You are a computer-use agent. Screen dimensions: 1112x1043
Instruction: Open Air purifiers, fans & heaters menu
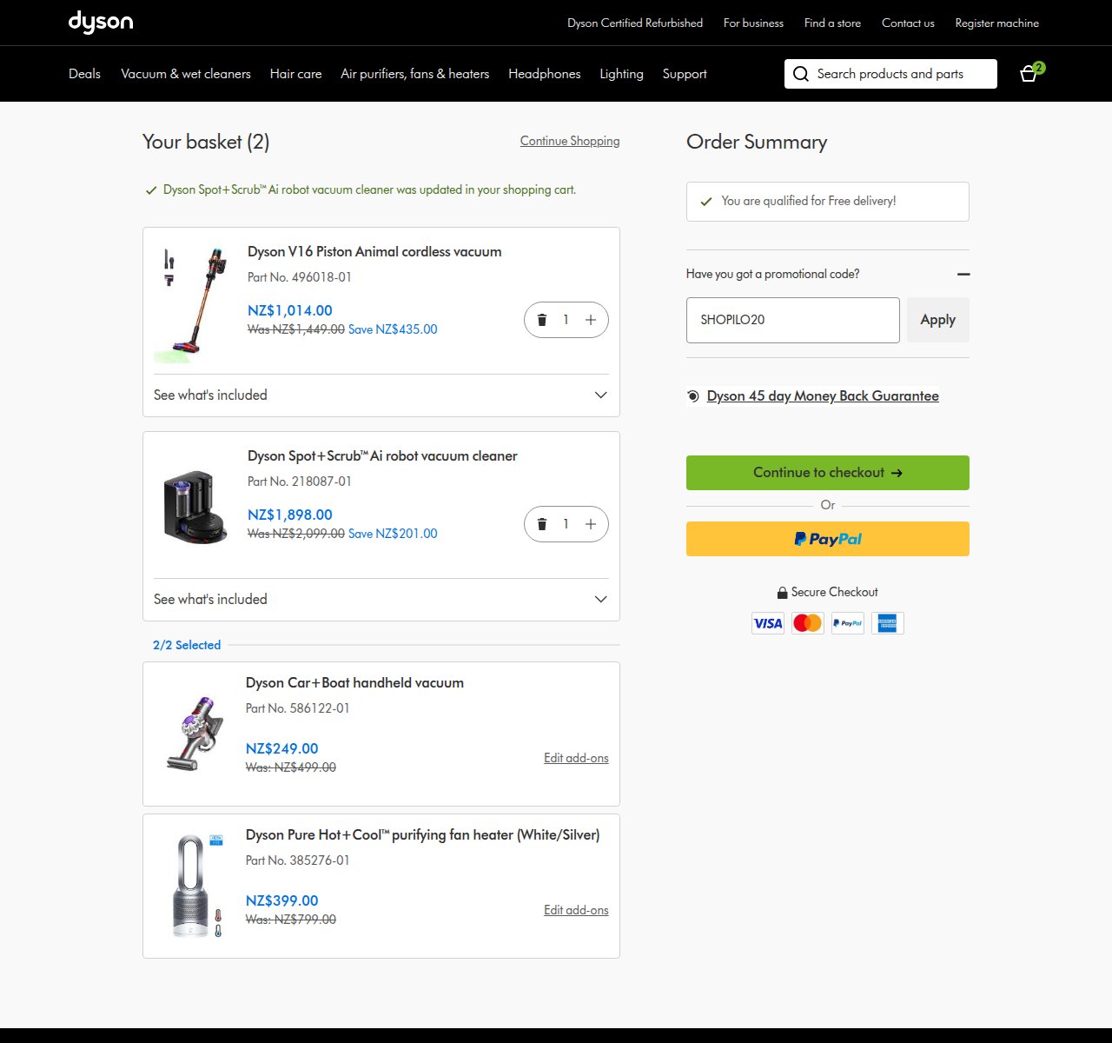[414, 74]
